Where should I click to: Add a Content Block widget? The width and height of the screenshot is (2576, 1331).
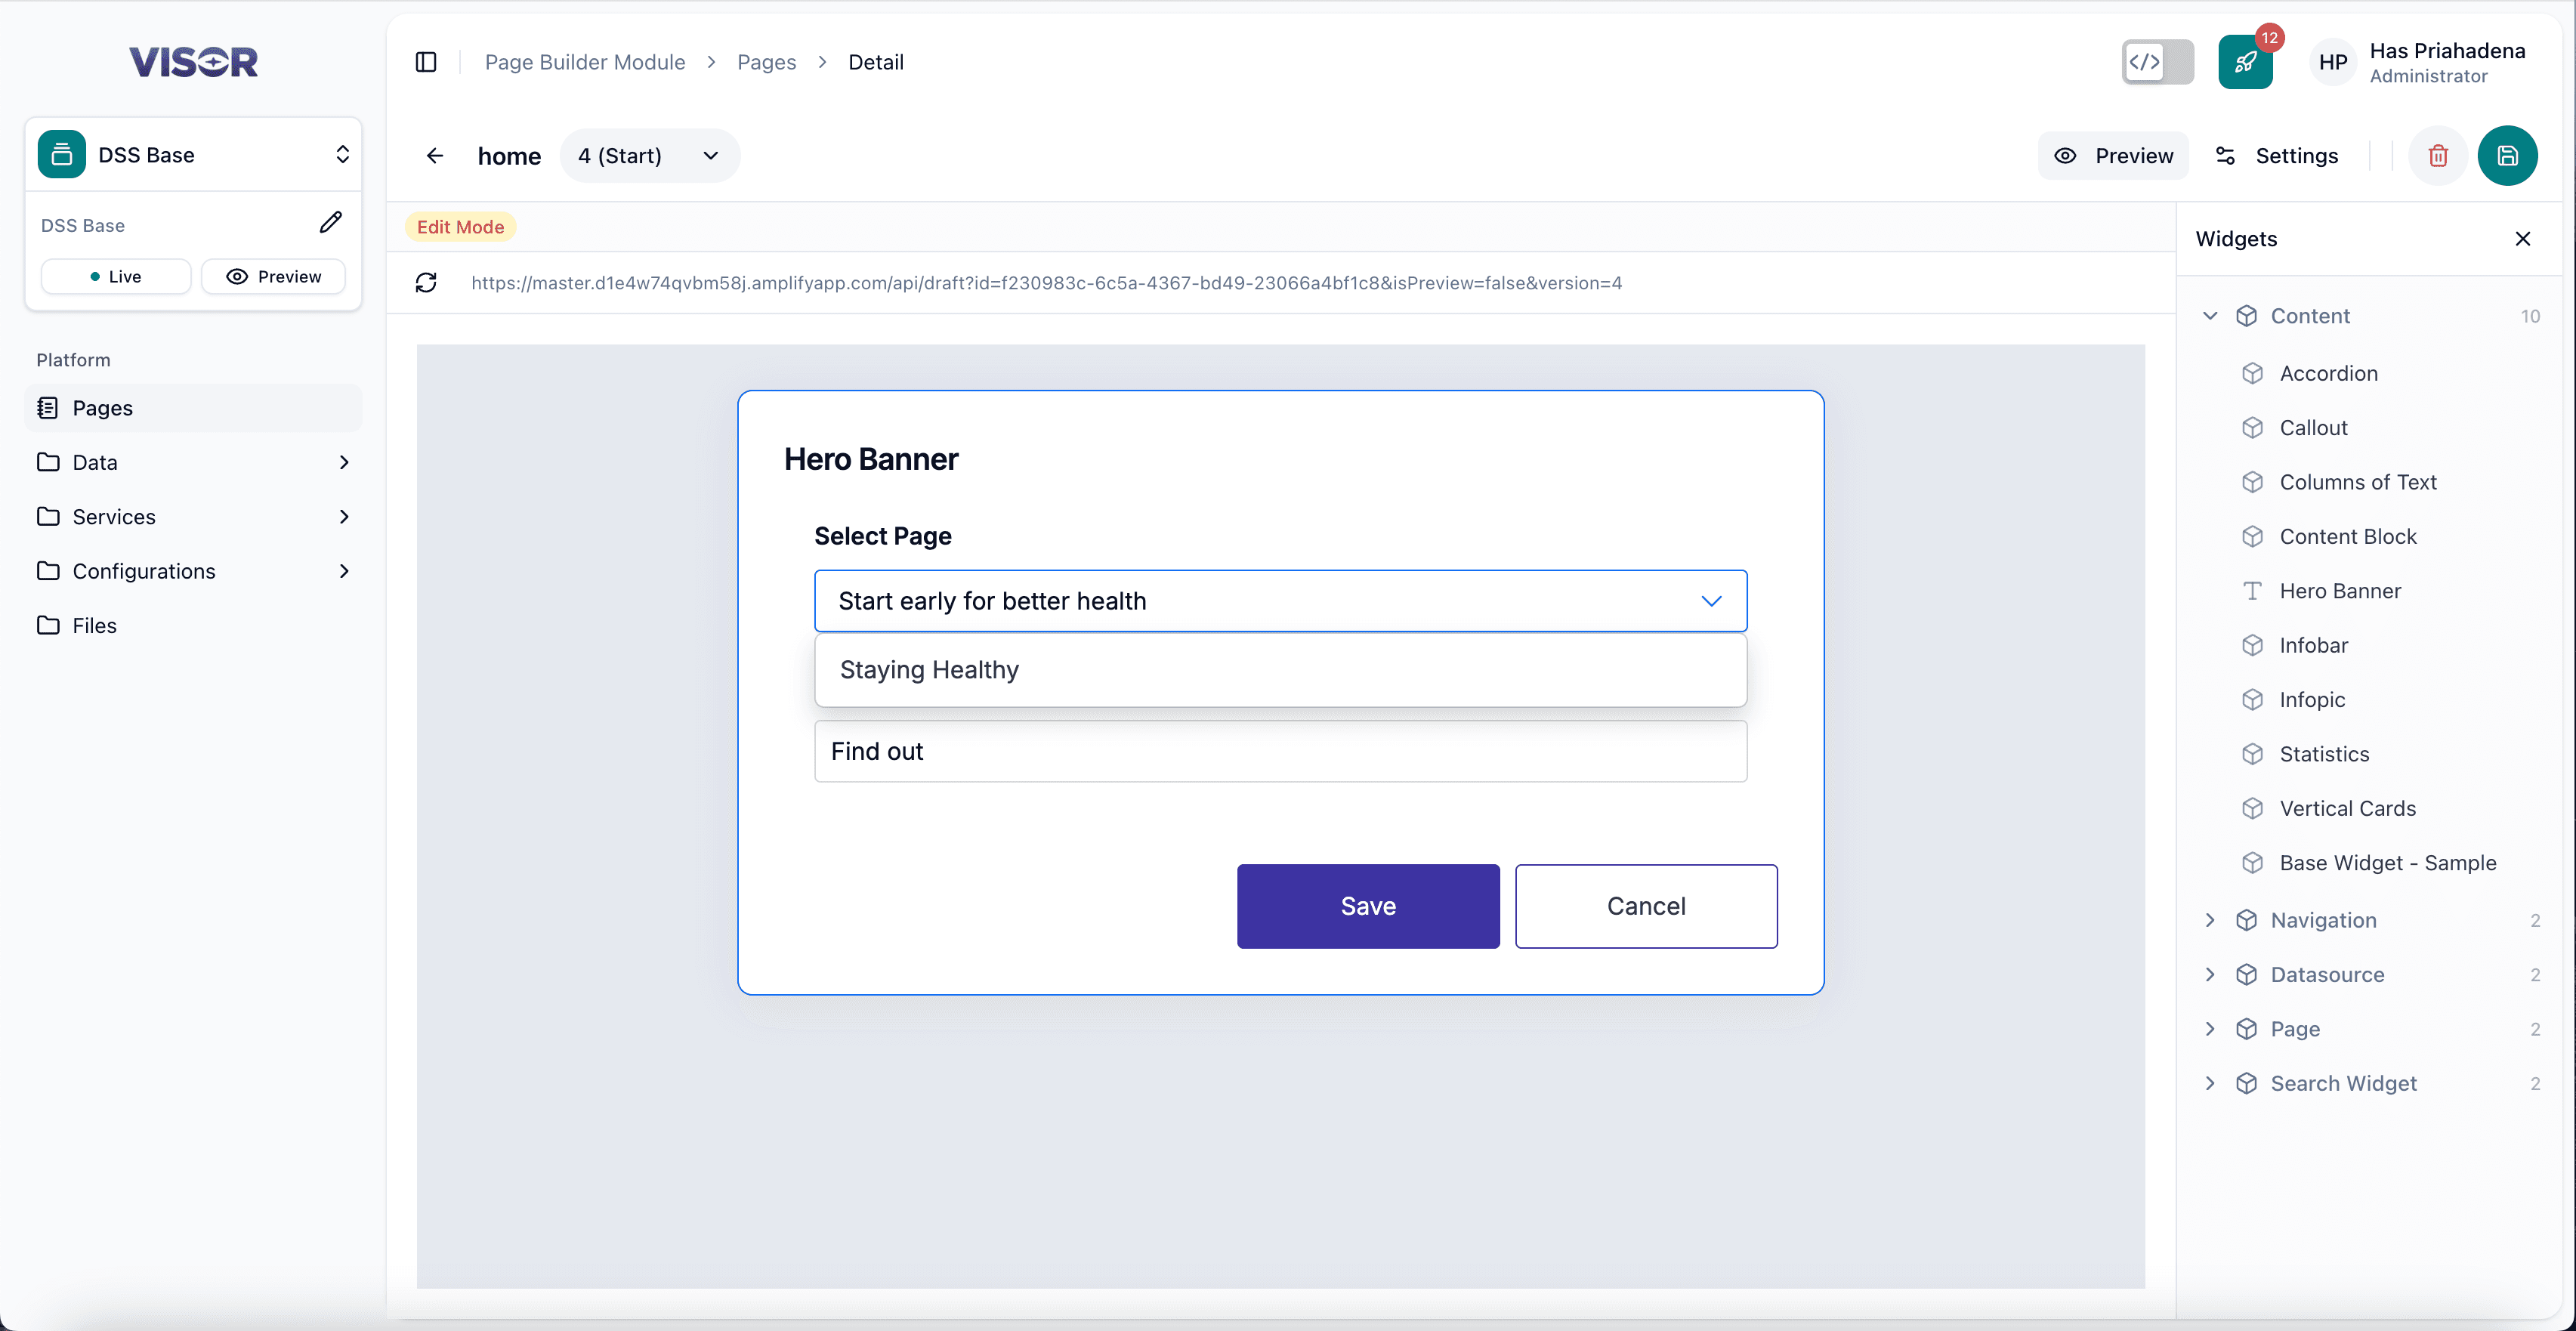coord(2348,536)
